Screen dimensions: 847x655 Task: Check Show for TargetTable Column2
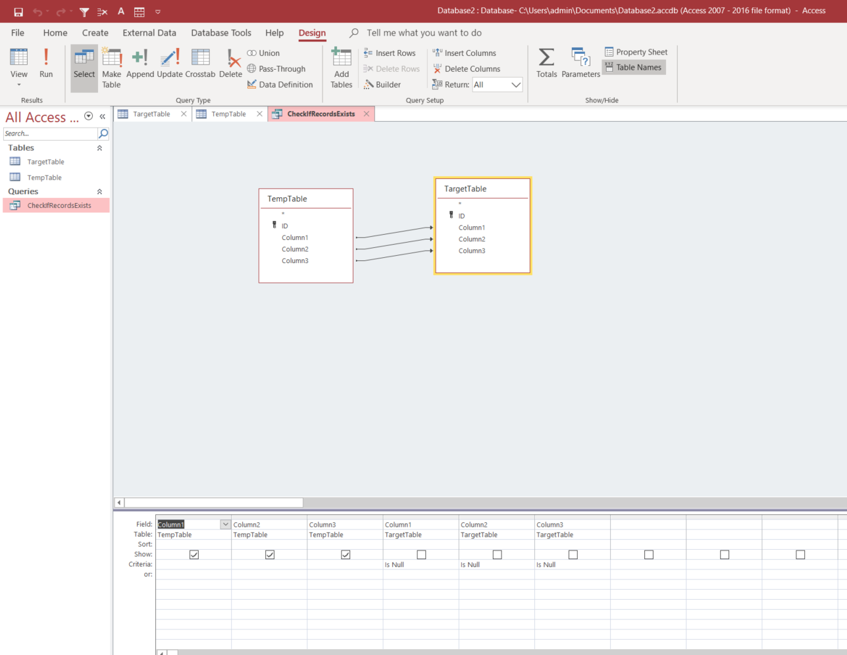coord(497,555)
